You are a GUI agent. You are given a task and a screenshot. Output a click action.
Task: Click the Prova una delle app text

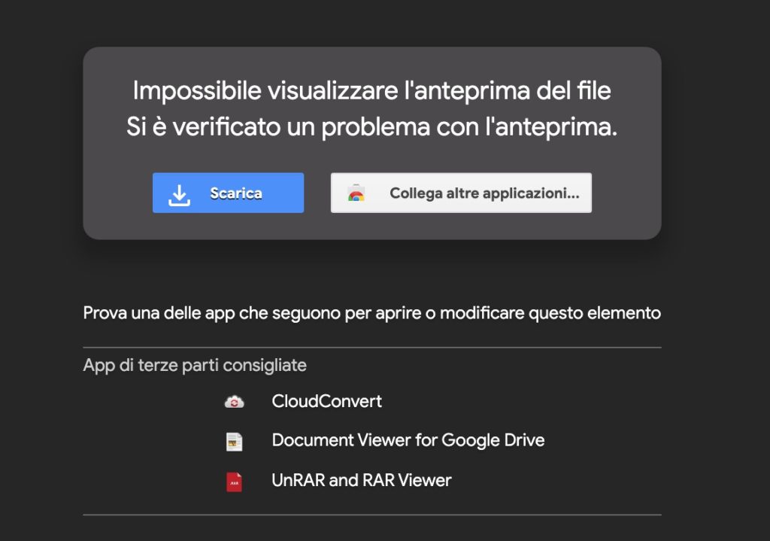click(371, 313)
